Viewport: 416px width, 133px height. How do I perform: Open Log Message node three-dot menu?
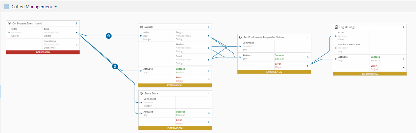point(403,27)
